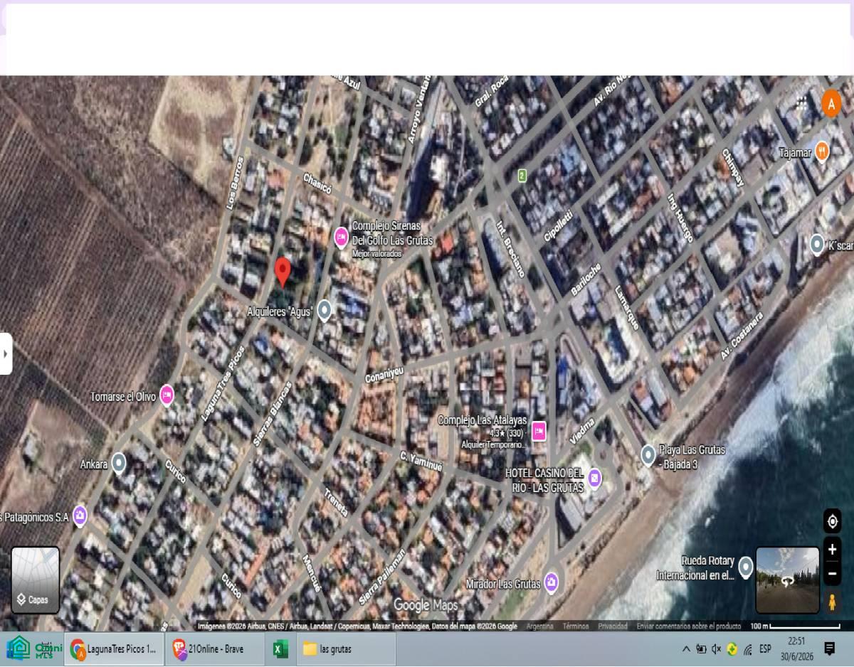Click the Argentina footer link
The image size is (854, 667).
coord(539,626)
